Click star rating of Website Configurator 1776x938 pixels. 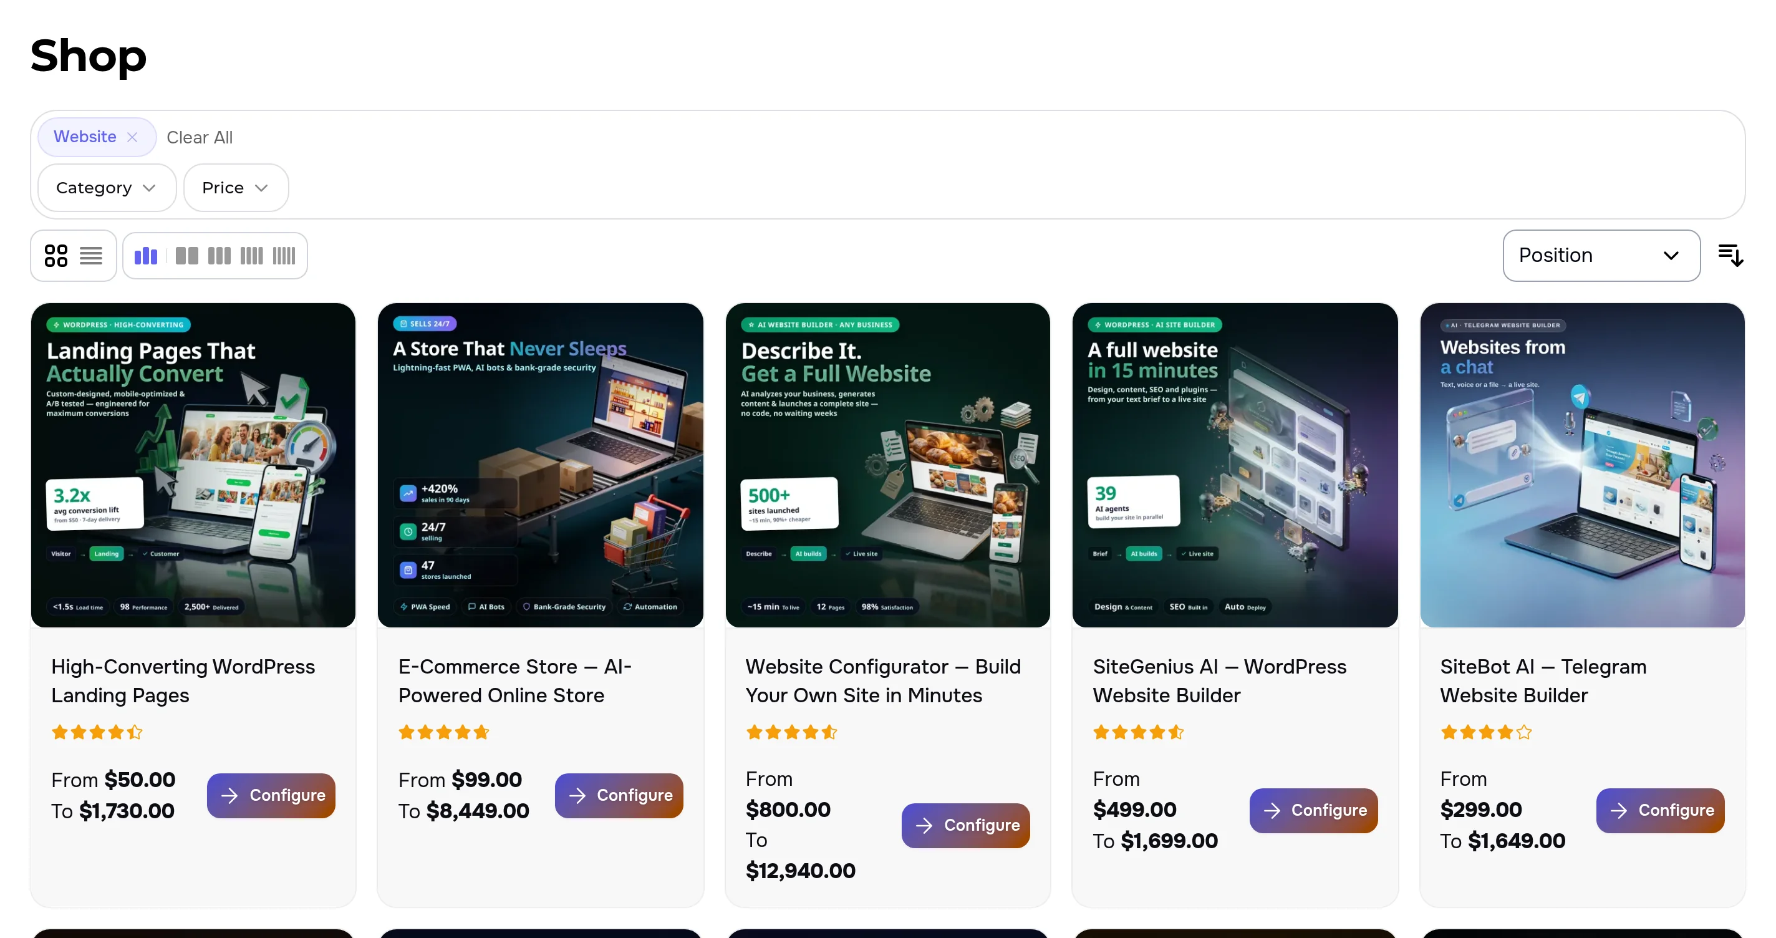[791, 732]
